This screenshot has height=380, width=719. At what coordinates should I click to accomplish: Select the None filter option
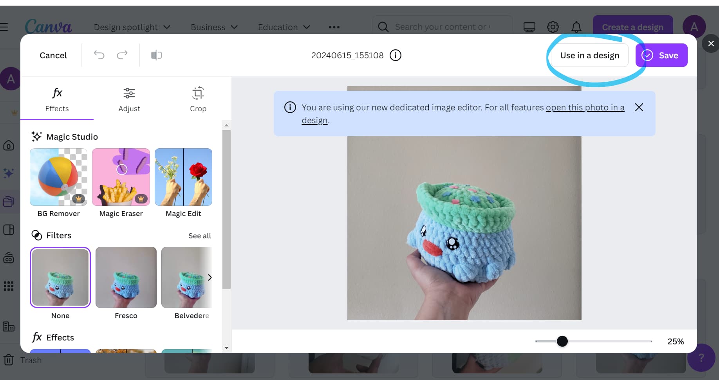(x=60, y=277)
